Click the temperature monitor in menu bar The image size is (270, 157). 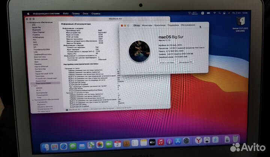point(194,13)
